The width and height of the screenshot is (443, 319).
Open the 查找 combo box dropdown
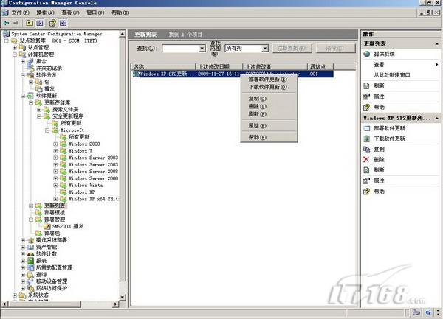pos(202,49)
